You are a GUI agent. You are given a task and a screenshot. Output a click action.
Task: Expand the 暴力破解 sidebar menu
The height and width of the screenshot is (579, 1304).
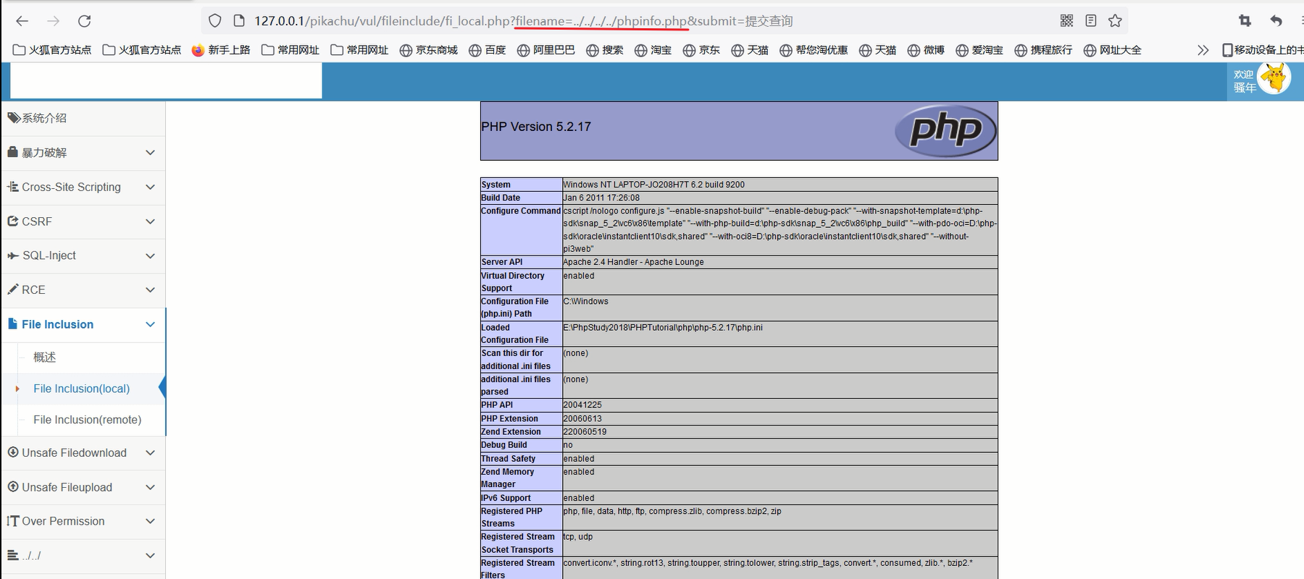[x=83, y=153]
